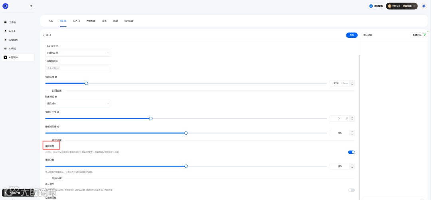This screenshot has width=431, height=200.
Task: Open the 语义检索 search mode dropdown
Action: click(78, 104)
